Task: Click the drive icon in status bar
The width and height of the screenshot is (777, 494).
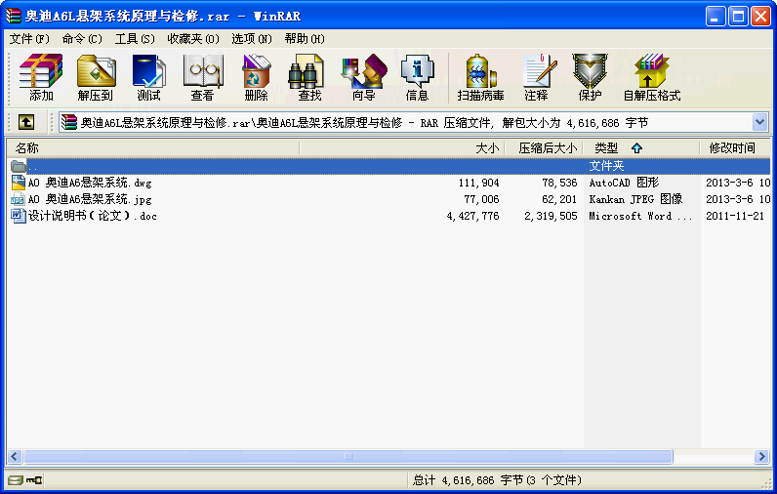Action: click(16, 480)
